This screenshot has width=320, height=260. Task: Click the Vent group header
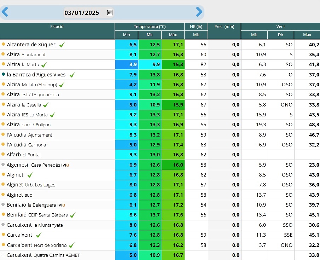(281, 27)
